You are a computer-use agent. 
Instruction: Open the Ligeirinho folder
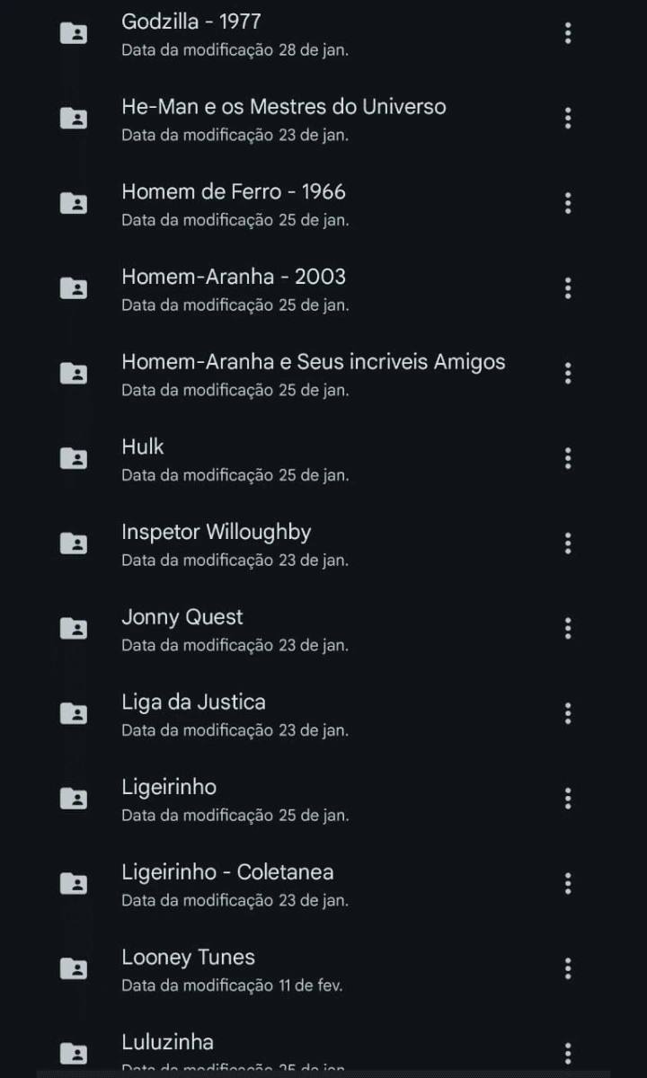(x=169, y=787)
